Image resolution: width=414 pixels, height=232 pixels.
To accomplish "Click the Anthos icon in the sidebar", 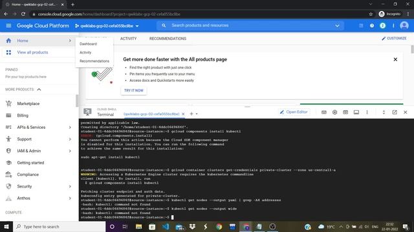I will [x=8, y=198].
